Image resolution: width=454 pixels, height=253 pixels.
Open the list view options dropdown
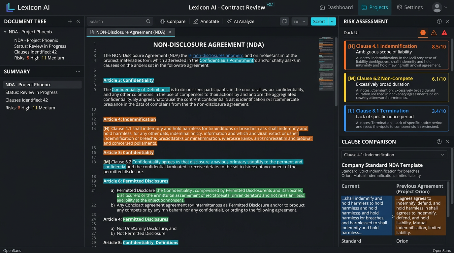(x=300, y=21)
